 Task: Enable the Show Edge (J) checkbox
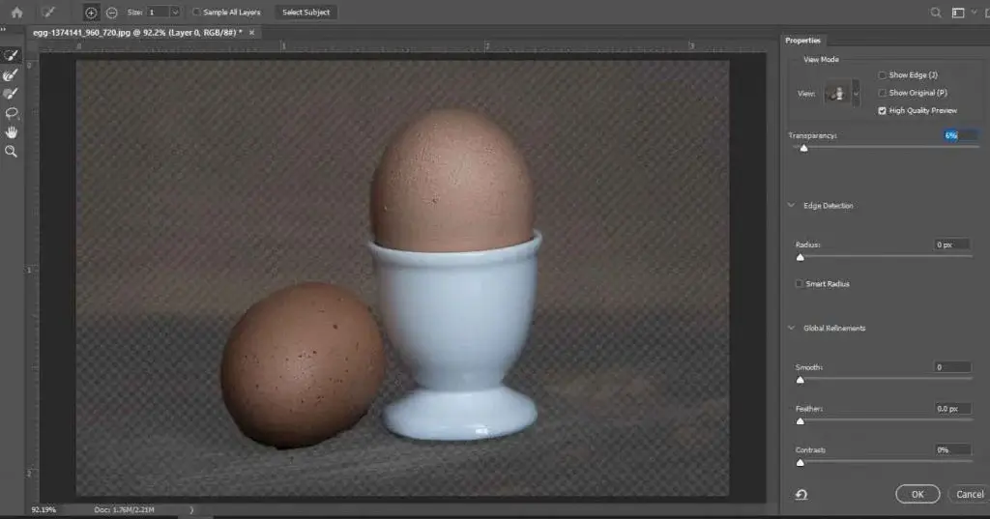(x=882, y=75)
